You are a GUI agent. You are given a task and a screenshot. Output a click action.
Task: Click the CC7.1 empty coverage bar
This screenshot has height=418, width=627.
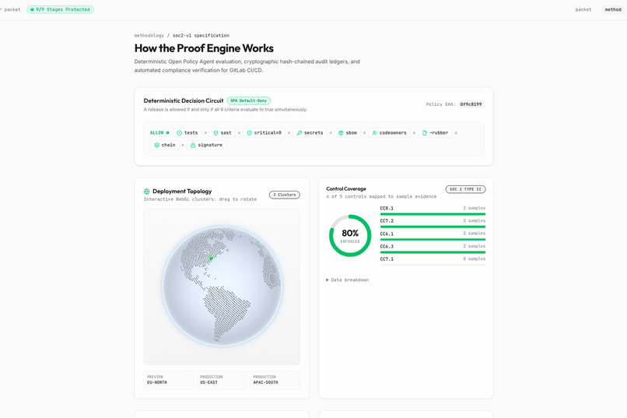pyautogui.click(x=433, y=265)
